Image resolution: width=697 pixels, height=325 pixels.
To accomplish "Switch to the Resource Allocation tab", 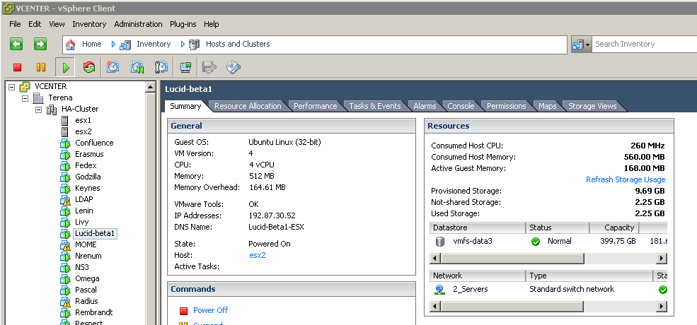I will pyautogui.click(x=248, y=106).
